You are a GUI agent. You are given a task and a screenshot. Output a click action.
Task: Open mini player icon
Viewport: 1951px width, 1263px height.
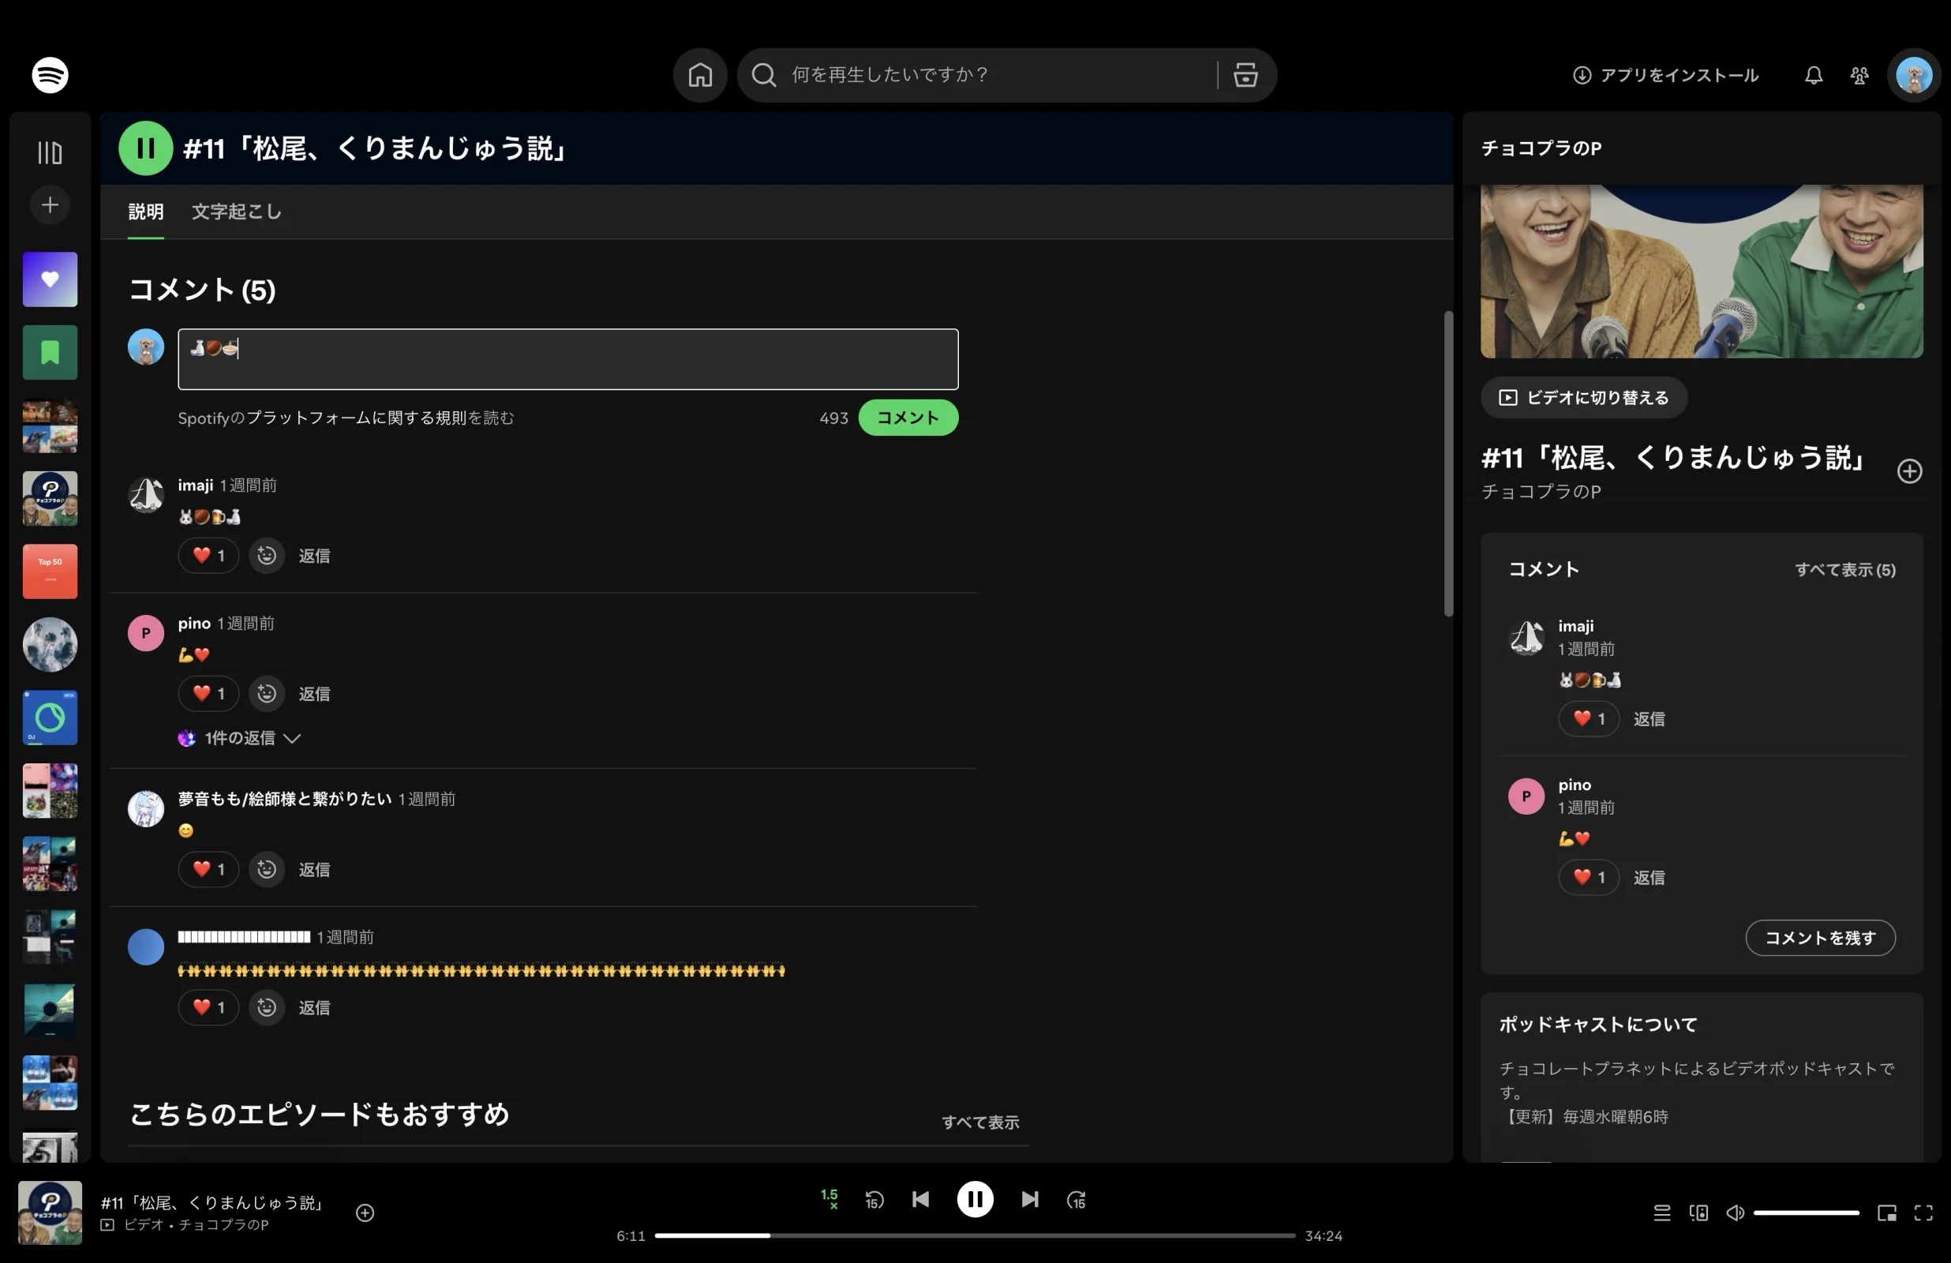pos(1886,1212)
